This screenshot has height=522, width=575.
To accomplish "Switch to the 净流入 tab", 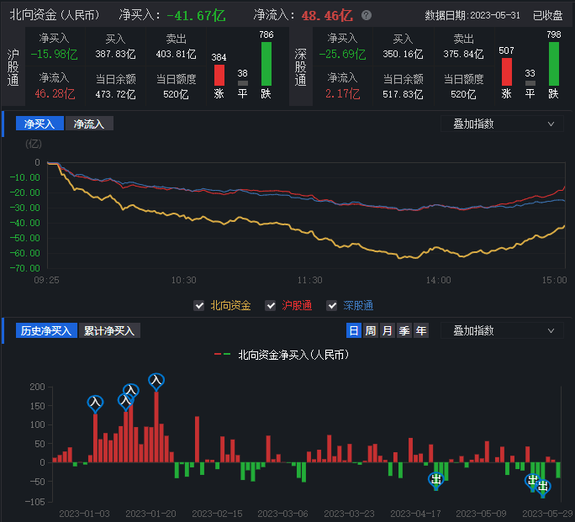I will click(x=89, y=124).
